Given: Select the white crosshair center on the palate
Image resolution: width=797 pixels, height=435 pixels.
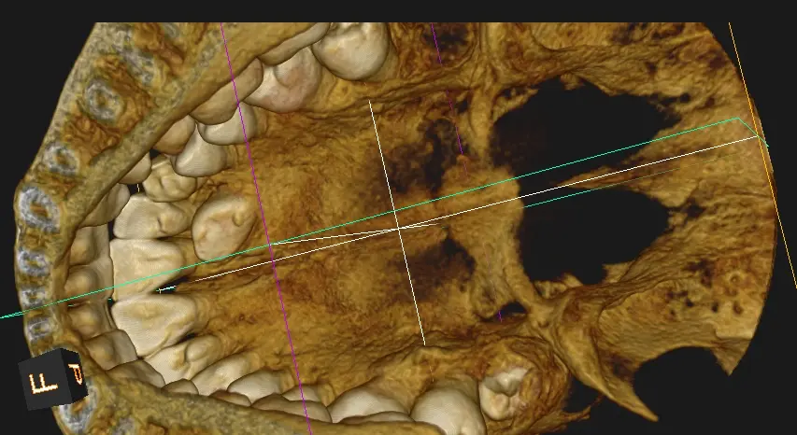Looking at the screenshot, I should tap(400, 230).
